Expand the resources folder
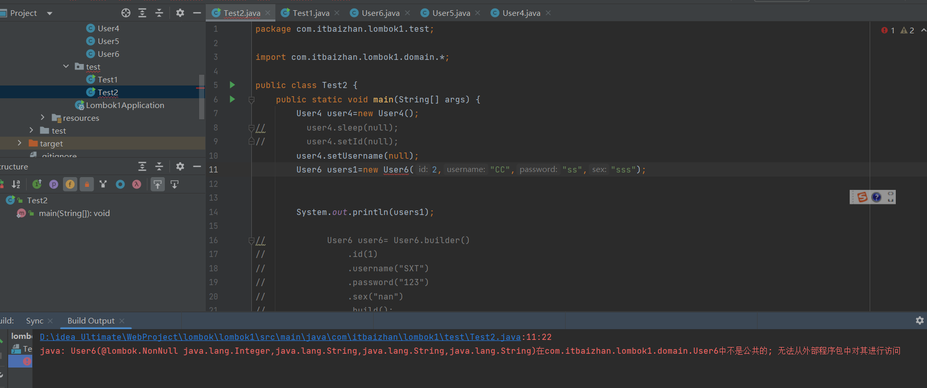Screen dimensions: 927x388 click(x=42, y=118)
